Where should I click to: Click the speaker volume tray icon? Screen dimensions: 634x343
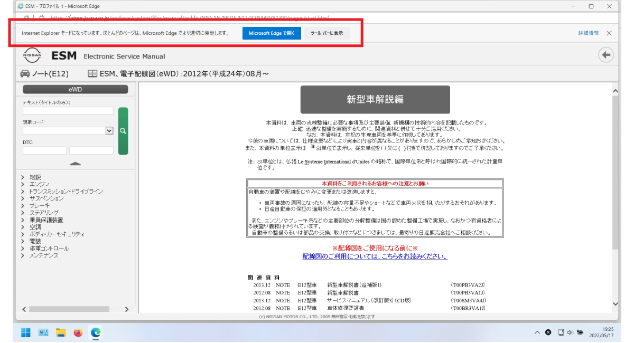pos(571,332)
